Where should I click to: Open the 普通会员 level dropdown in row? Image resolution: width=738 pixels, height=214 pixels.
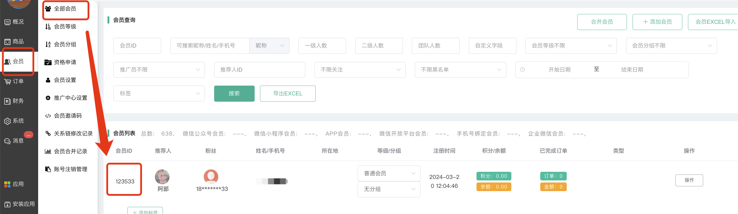(389, 173)
